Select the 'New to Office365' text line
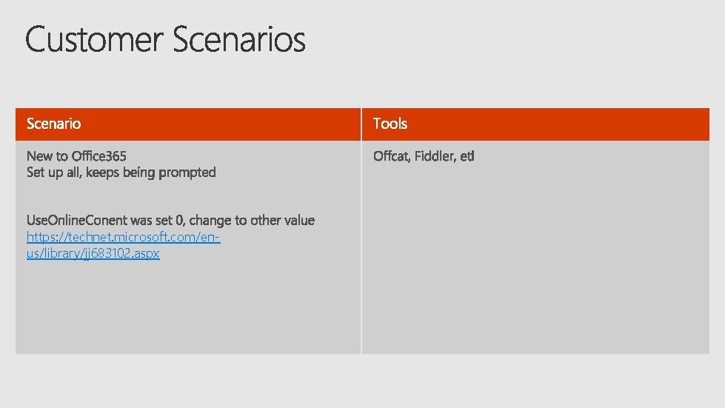 pyautogui.click(x=76, y=156)
